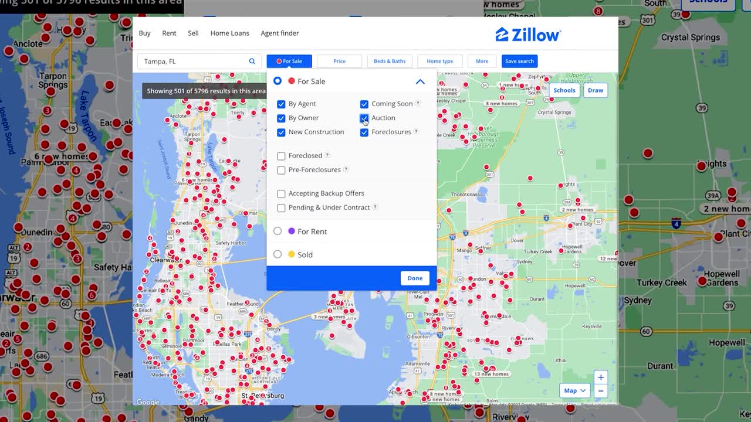Click the '13 new homes' map label
Image resolution: width=751 pixels, height=422 pixels.
[x=491, y=374]
